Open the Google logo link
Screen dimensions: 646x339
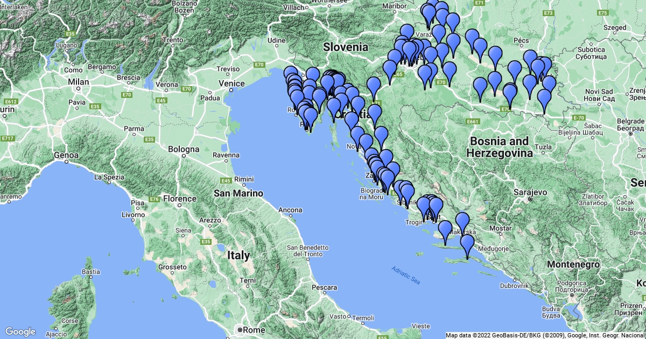20,331
